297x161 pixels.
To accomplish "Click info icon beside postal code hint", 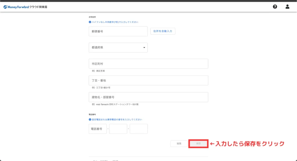I will click(x=90, y=22).
